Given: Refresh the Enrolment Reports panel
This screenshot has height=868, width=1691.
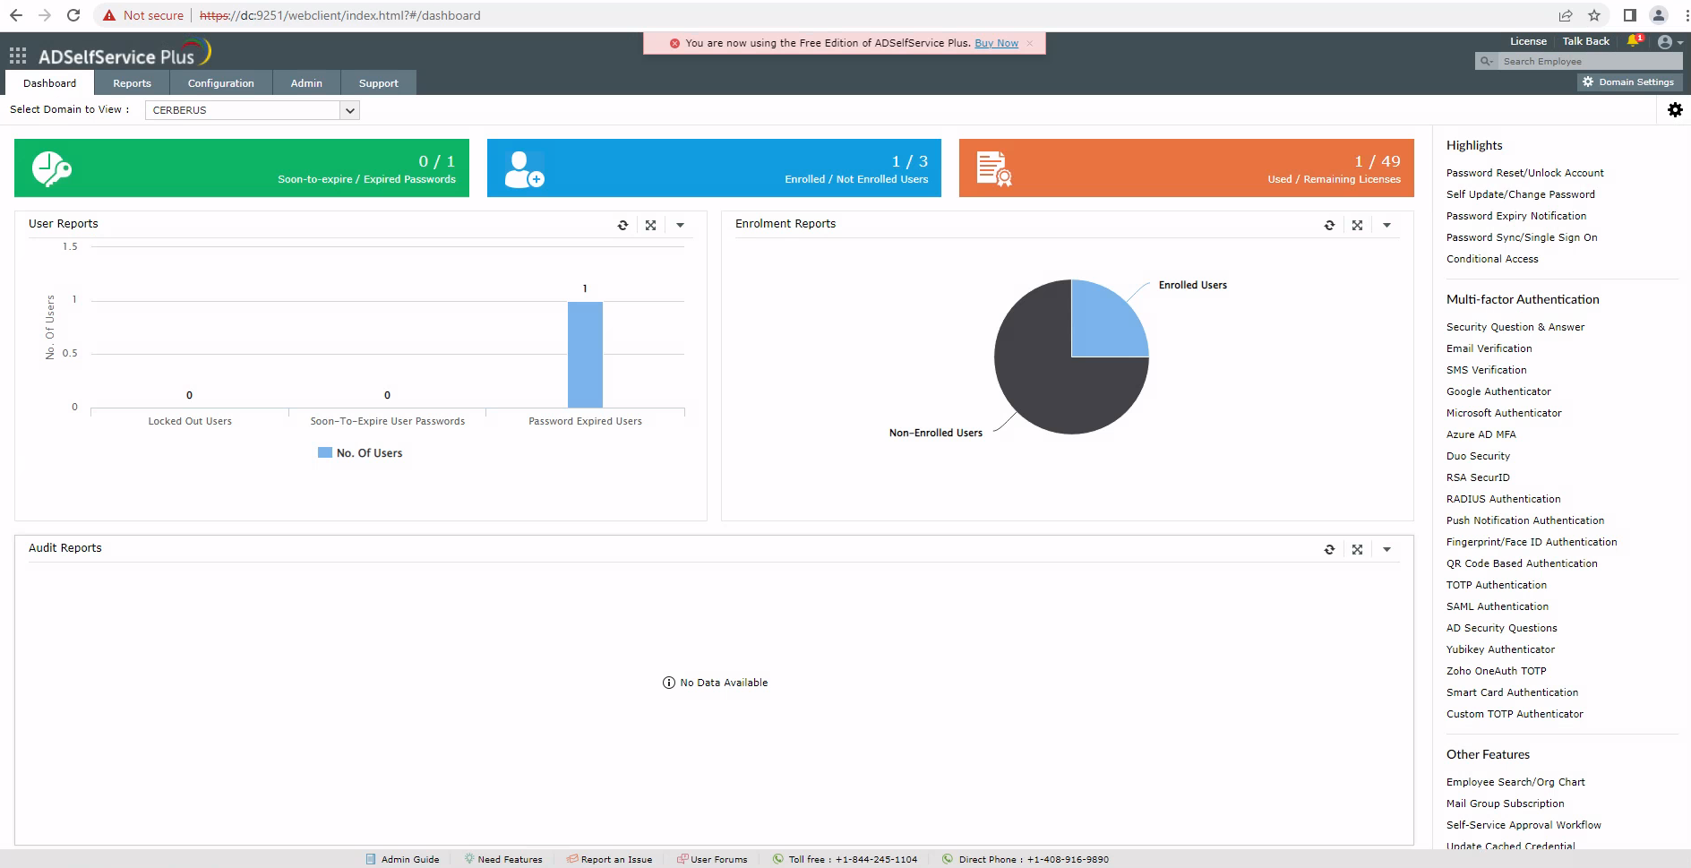Looking at the screenshot, I should pyautogui.click(x=1329, y=226).
